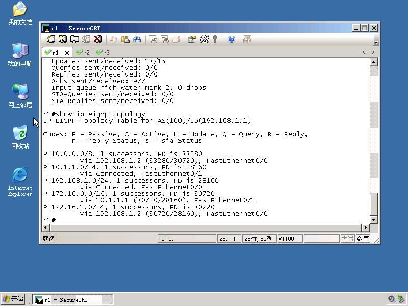Click the 数字 Num Lock indicator

point(363,239)
